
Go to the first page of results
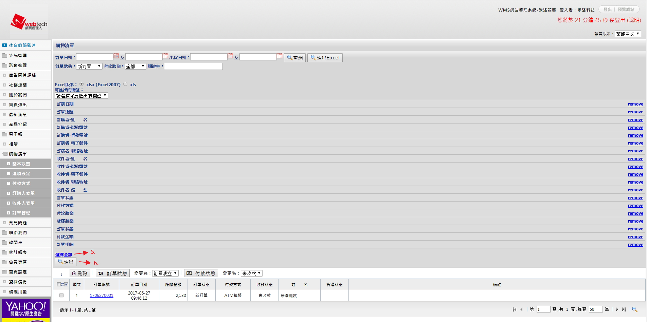(515, 309)
